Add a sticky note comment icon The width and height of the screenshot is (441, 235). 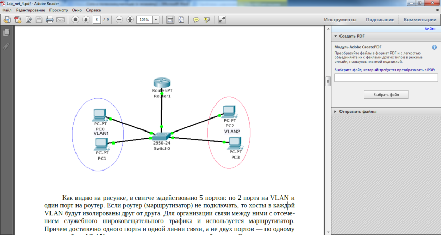(x=196, y=20)
